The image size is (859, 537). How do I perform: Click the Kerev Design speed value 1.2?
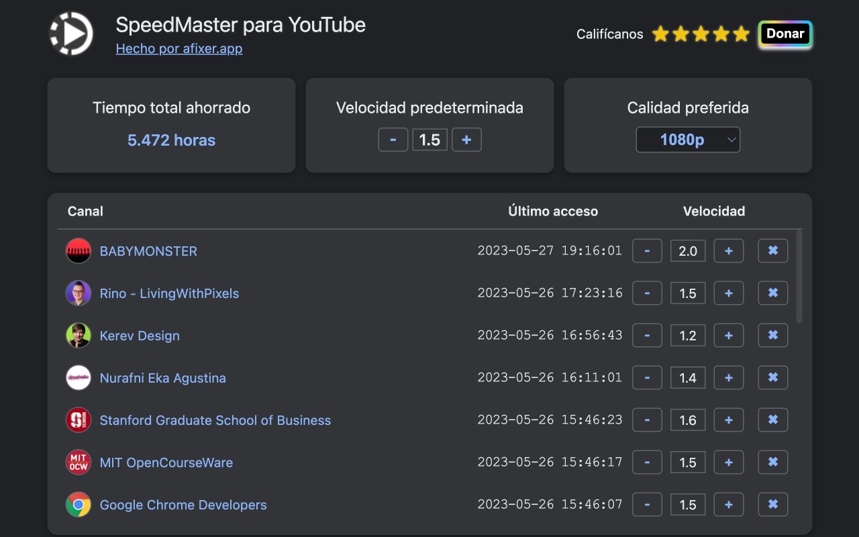pyautogui.click(x=688, y=336)
